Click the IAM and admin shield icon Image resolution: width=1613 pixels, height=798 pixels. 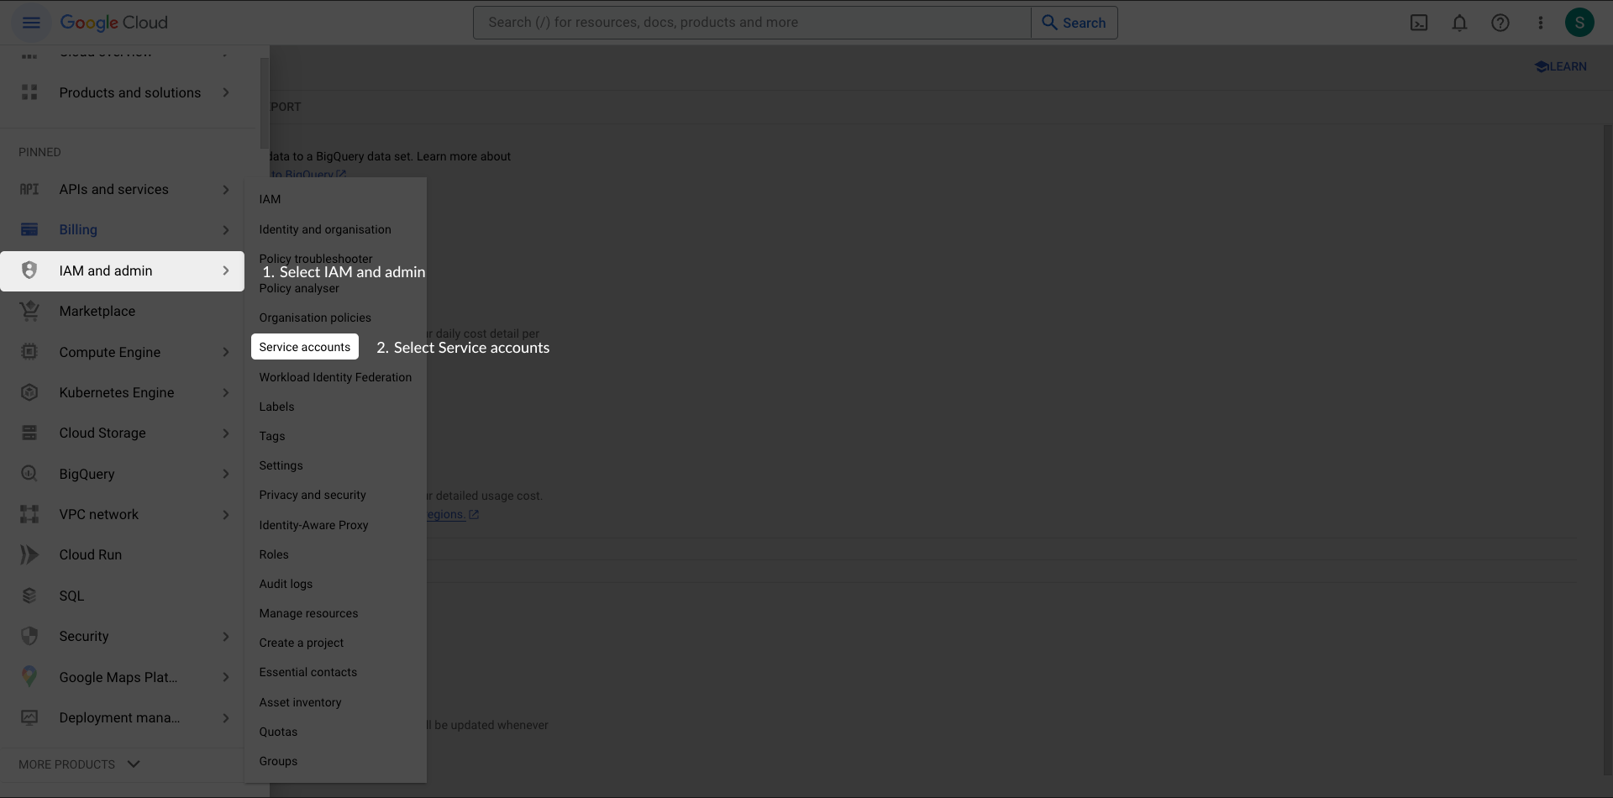point(29,270)
